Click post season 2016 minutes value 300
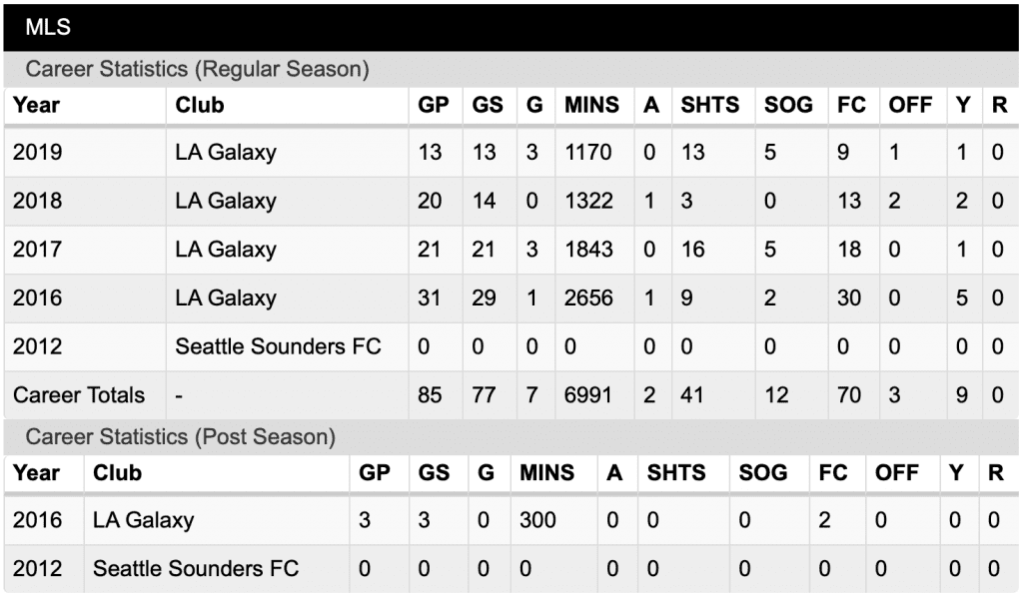 537,520
